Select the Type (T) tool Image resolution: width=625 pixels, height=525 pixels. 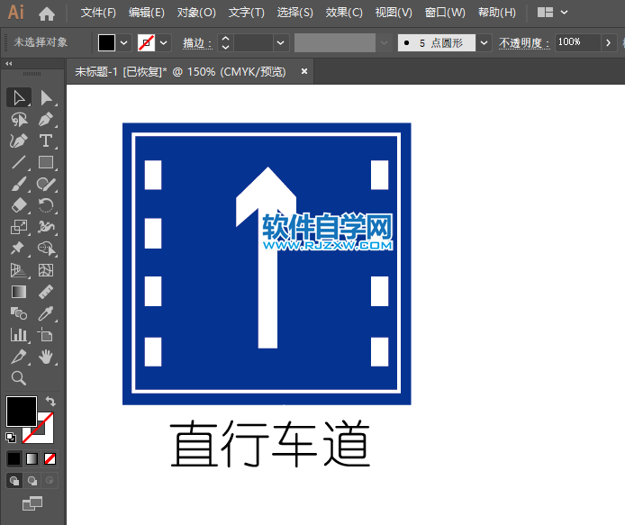pos(46,140)
